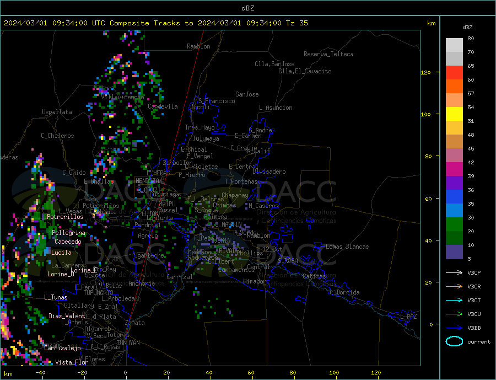Click the L_Dormida place label
Image resolution: width=496 pixels, height=380 pixels.
(345, 292)
